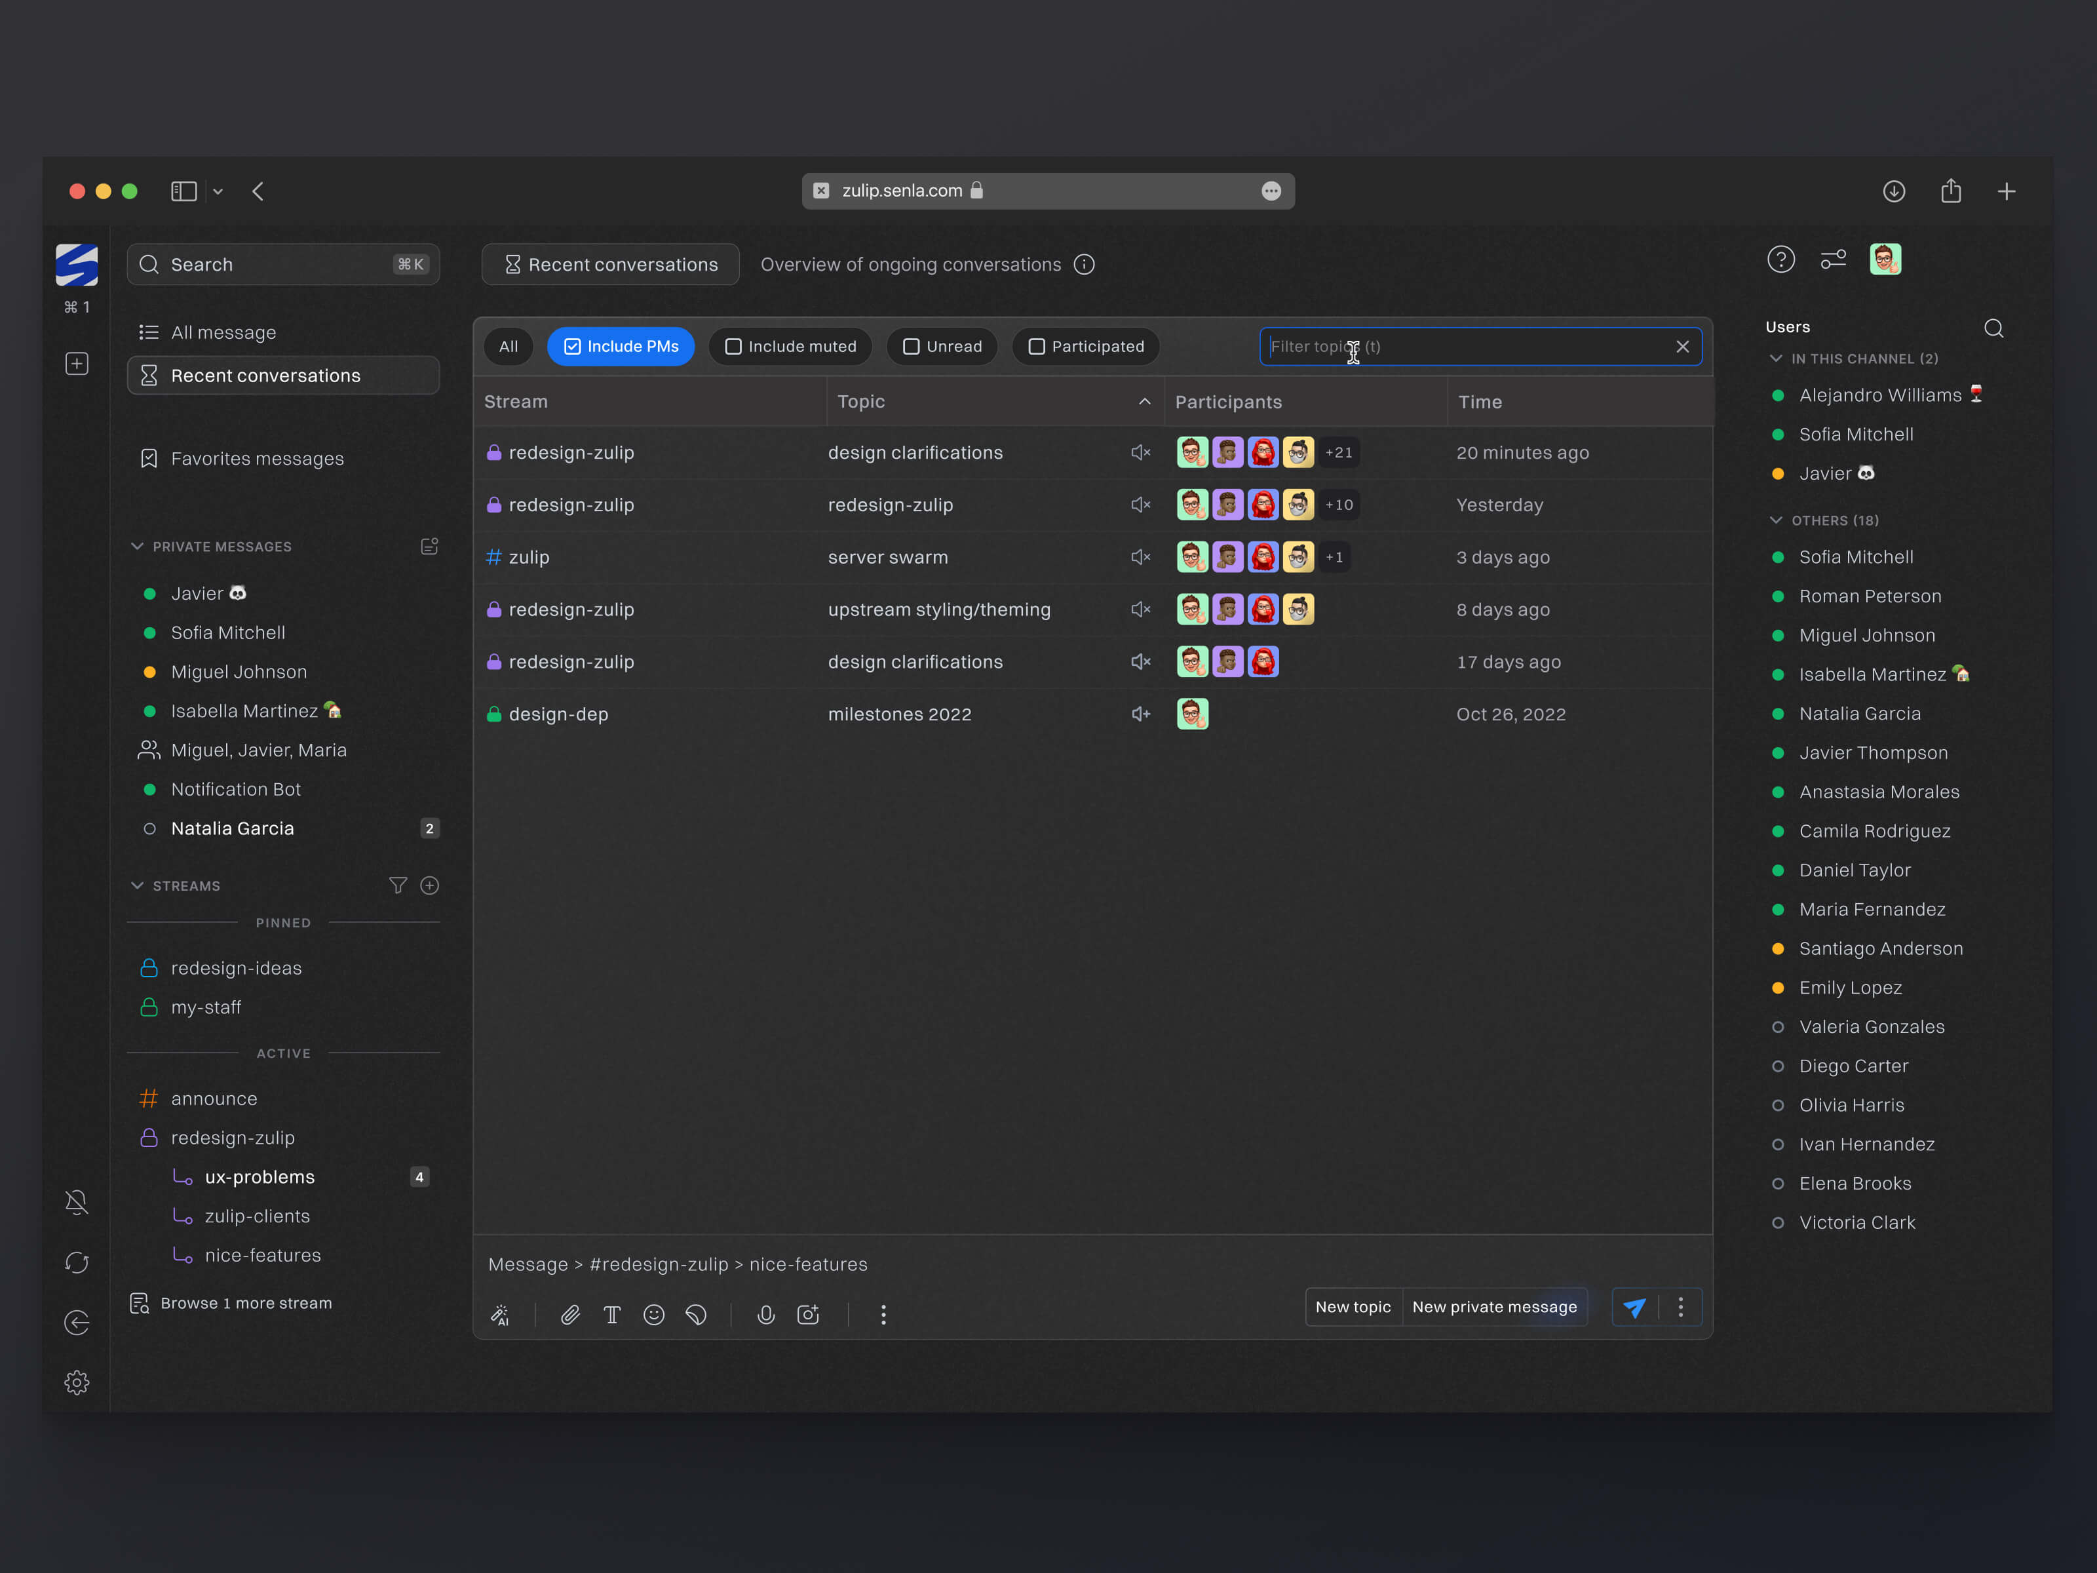The image size is (2097, 1573).
Task: Unmute the server swarm topic
Action: (1140, 558)
